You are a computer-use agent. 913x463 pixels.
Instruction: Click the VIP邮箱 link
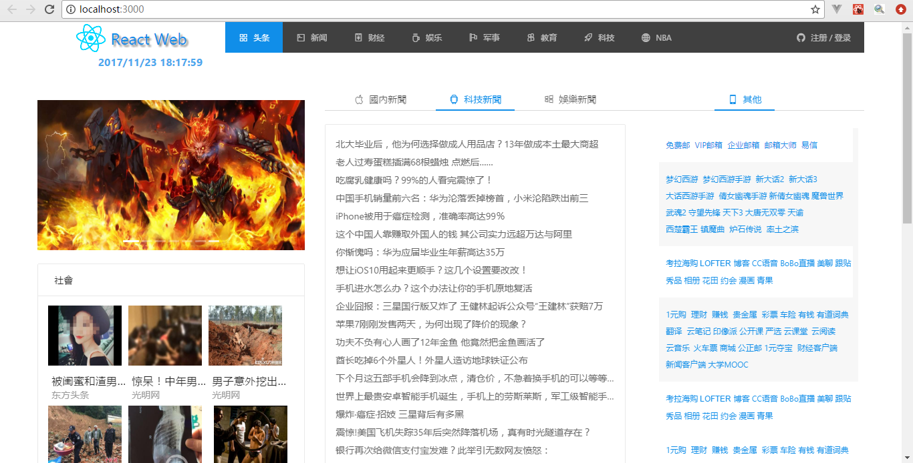click(x=708, y=145)
